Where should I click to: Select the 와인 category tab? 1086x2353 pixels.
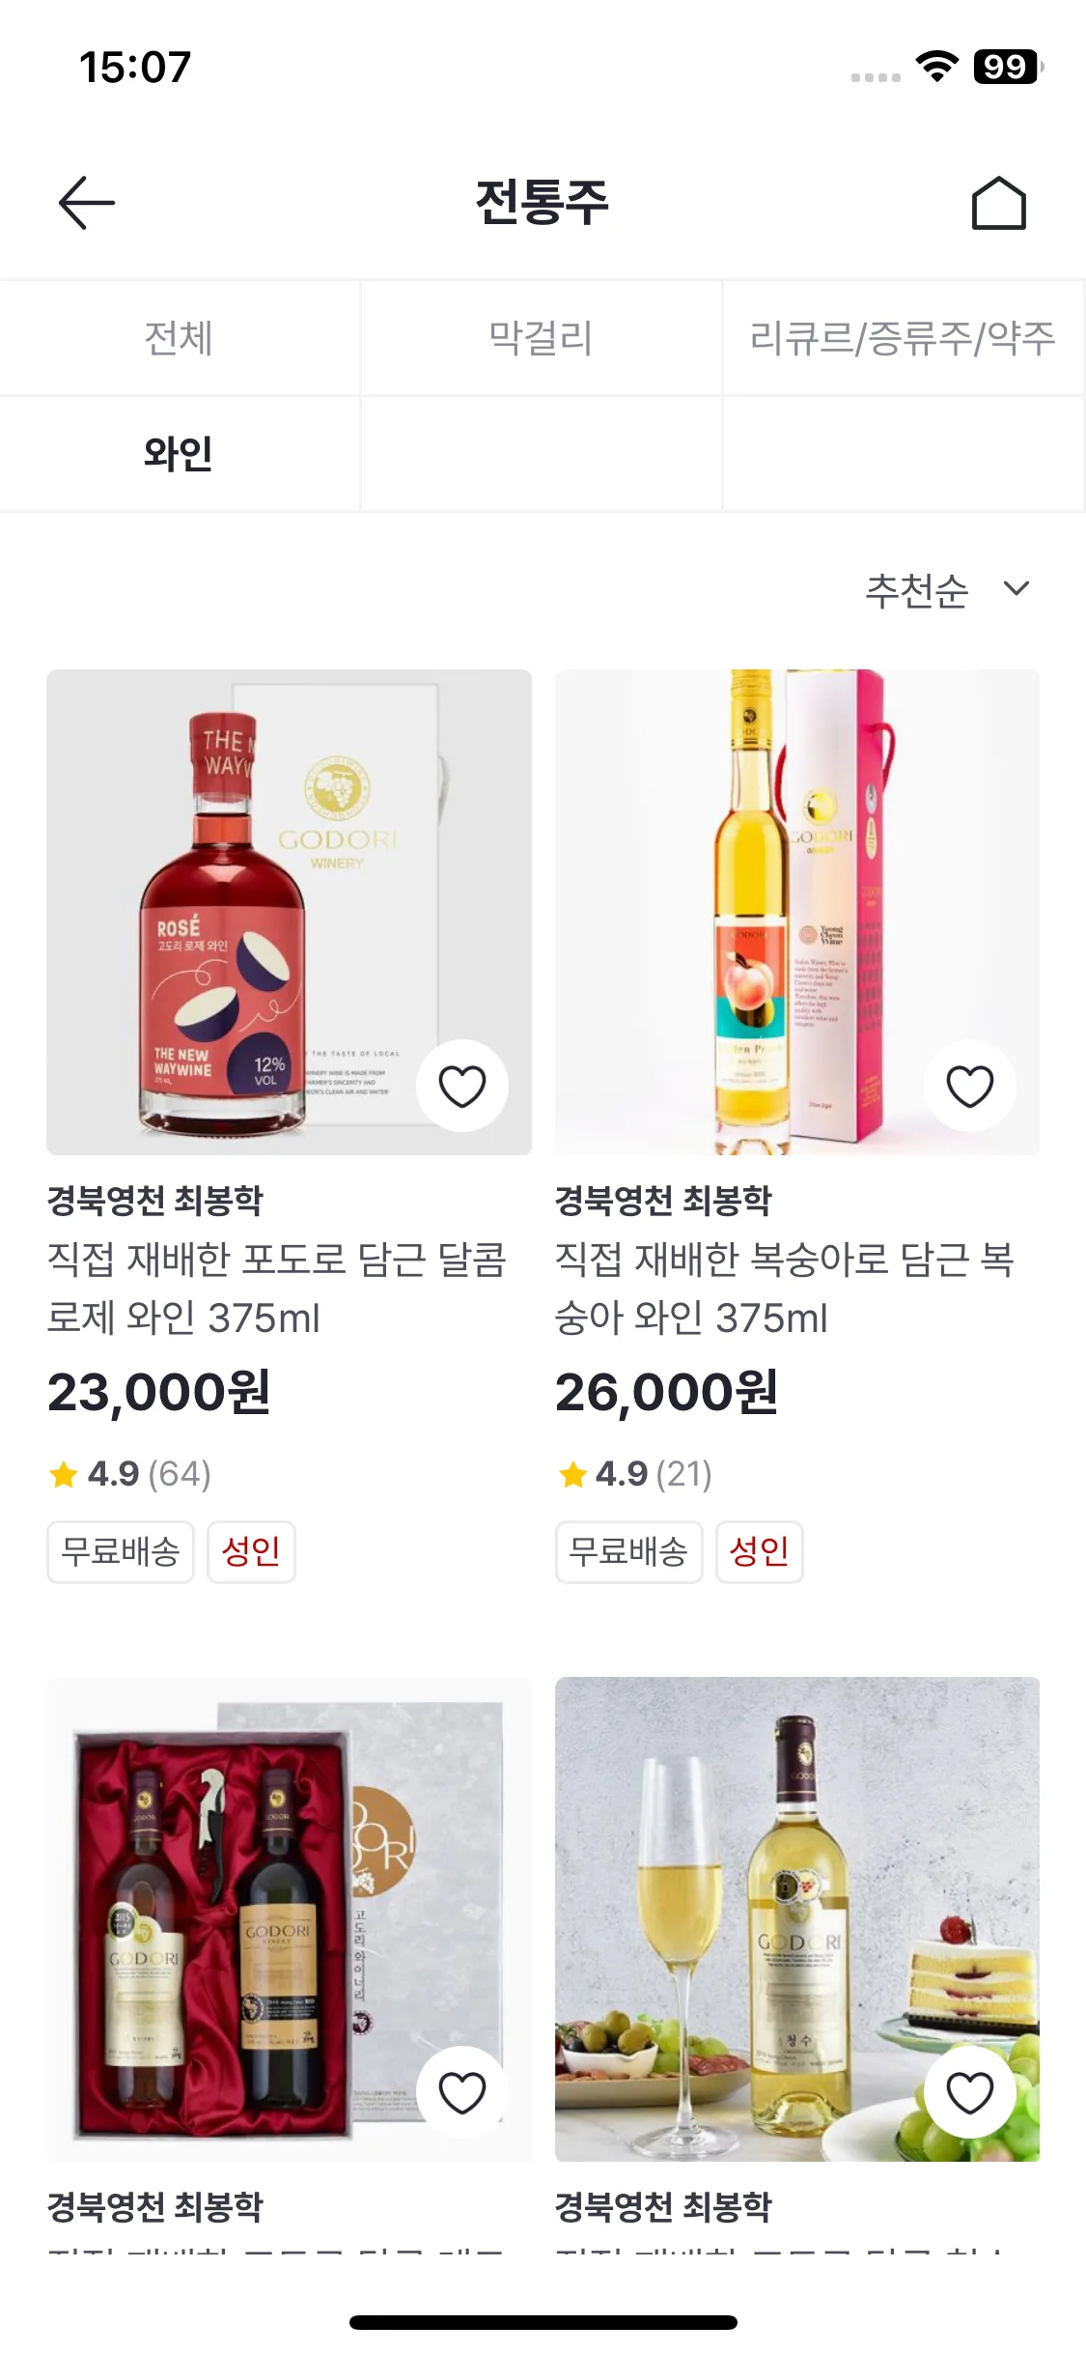click(x=179, y=454)
